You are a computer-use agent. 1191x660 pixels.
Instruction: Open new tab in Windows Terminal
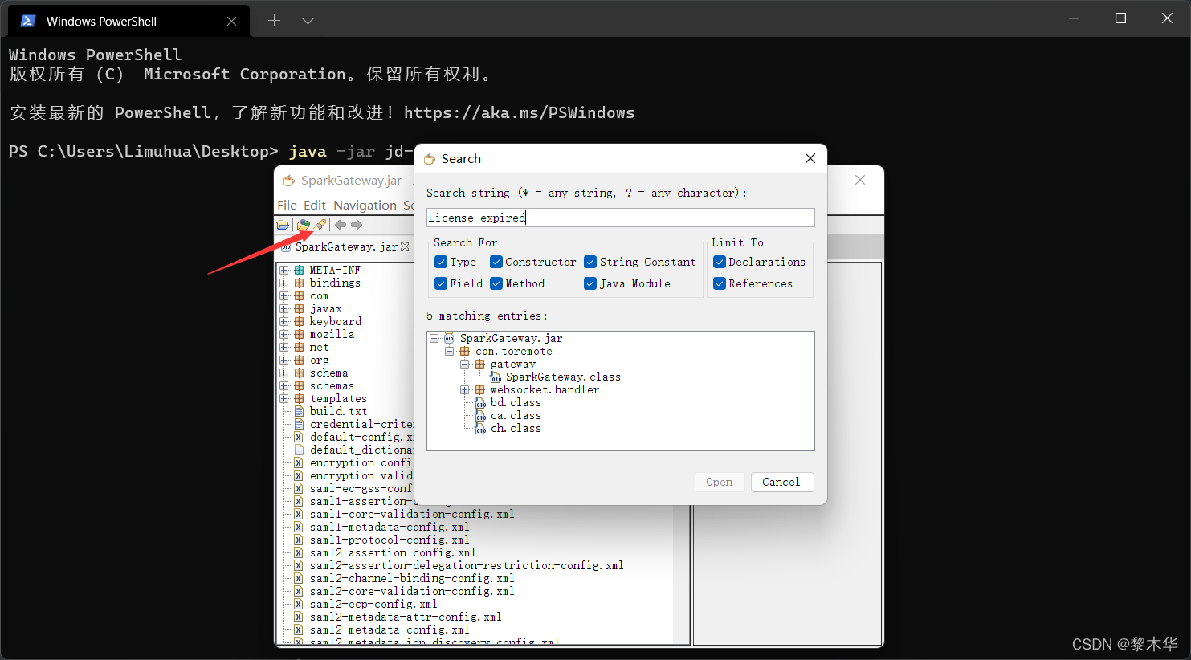click(274, 21)
